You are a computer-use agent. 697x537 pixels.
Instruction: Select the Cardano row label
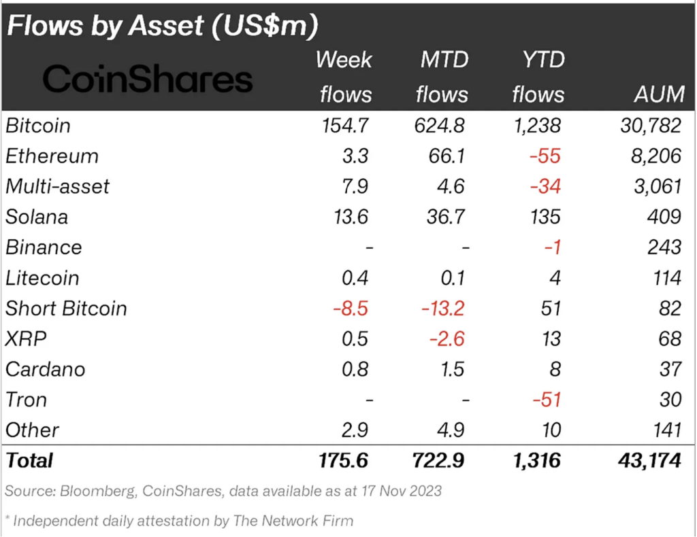(x=46, y=369)
